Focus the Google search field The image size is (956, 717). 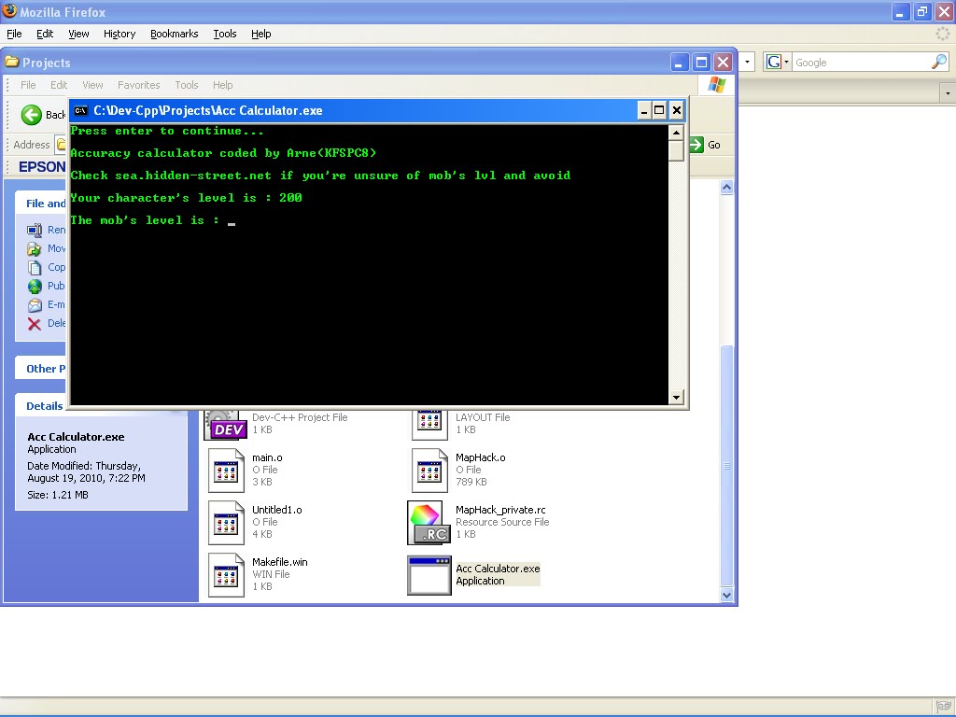861,63
